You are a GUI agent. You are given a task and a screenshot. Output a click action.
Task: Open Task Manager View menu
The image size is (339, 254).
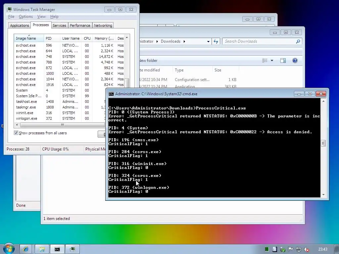click(x=41, y=17)
